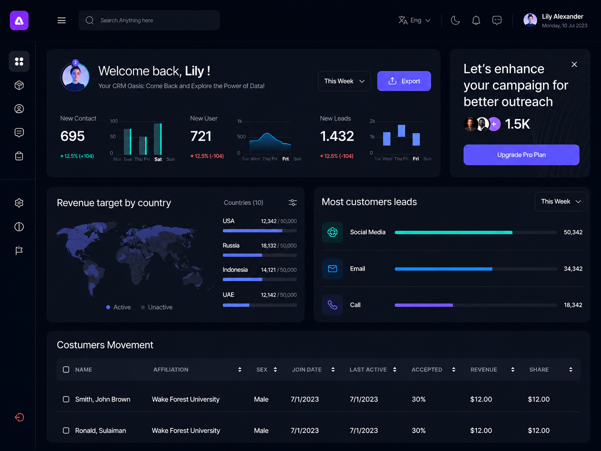Open This Week dropdown in leads panel

[x=561, y=201]
